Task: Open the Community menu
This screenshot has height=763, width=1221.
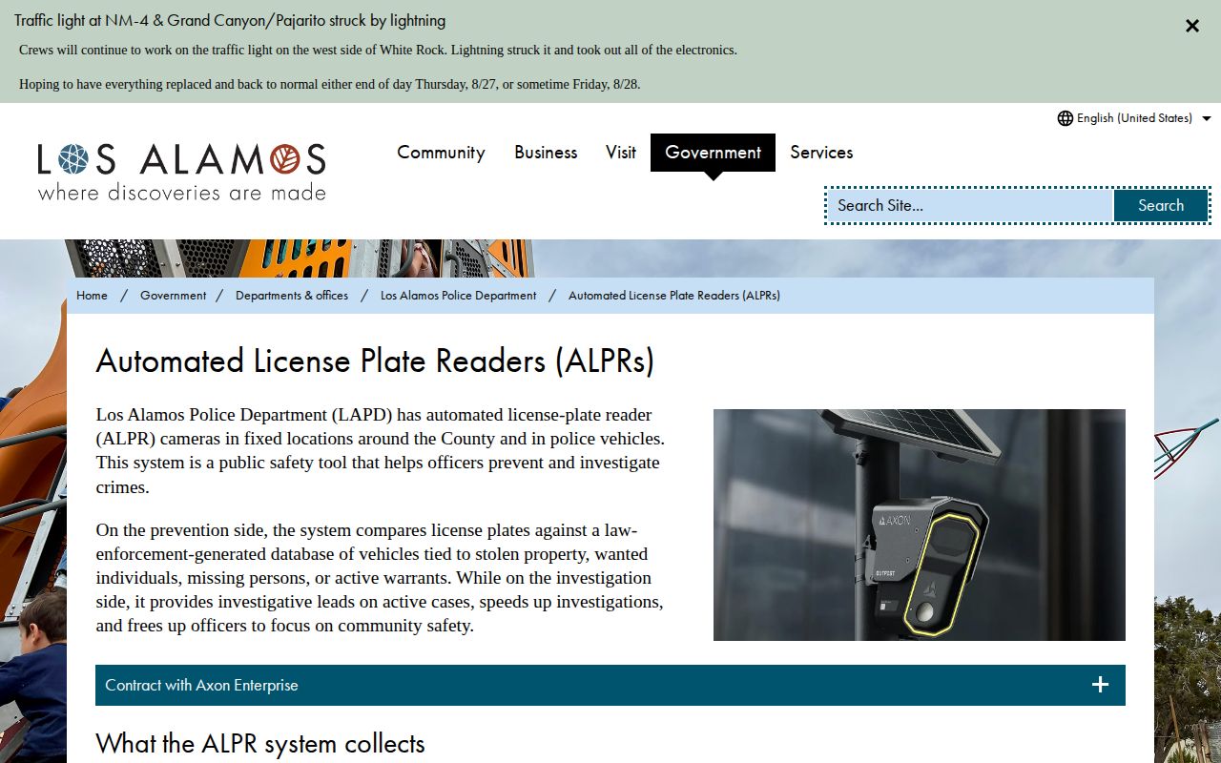Action: pyautogui.click(x=441, y=153)
